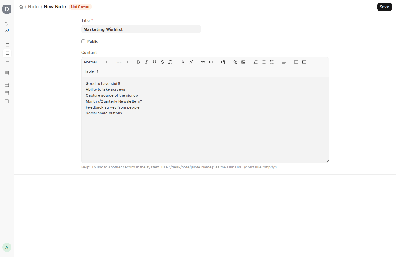Click the resize handle of the content editor
This screenshot has height=257, width=399.
point(327,161)
